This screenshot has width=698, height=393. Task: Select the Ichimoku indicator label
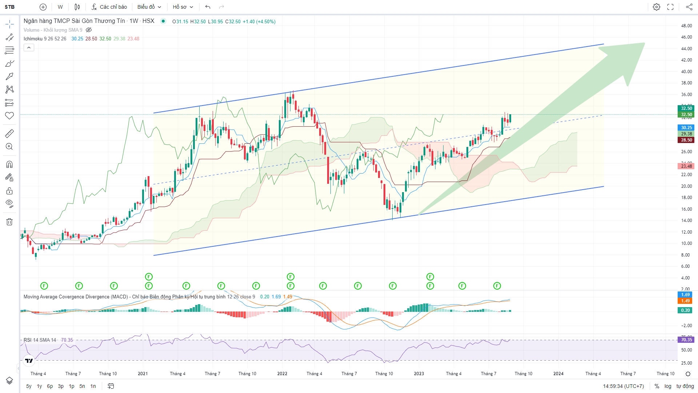tap(45, 39)
